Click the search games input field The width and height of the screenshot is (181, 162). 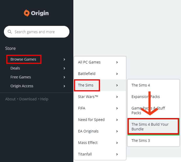39,32
